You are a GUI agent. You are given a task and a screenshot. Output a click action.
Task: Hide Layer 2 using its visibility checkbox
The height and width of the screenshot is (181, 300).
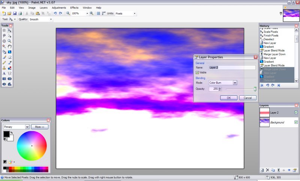[x=296, y=112]
